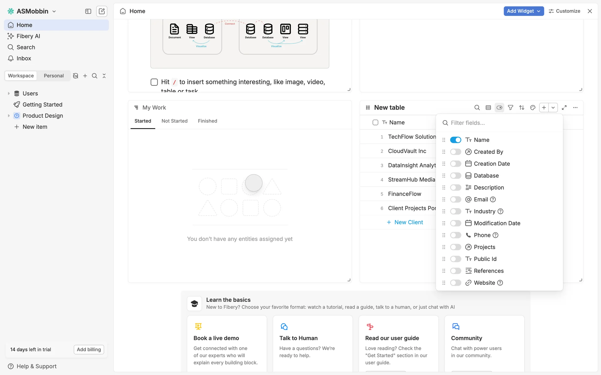
Task: Expand New table widget to fullscreen
Action: 564,107
